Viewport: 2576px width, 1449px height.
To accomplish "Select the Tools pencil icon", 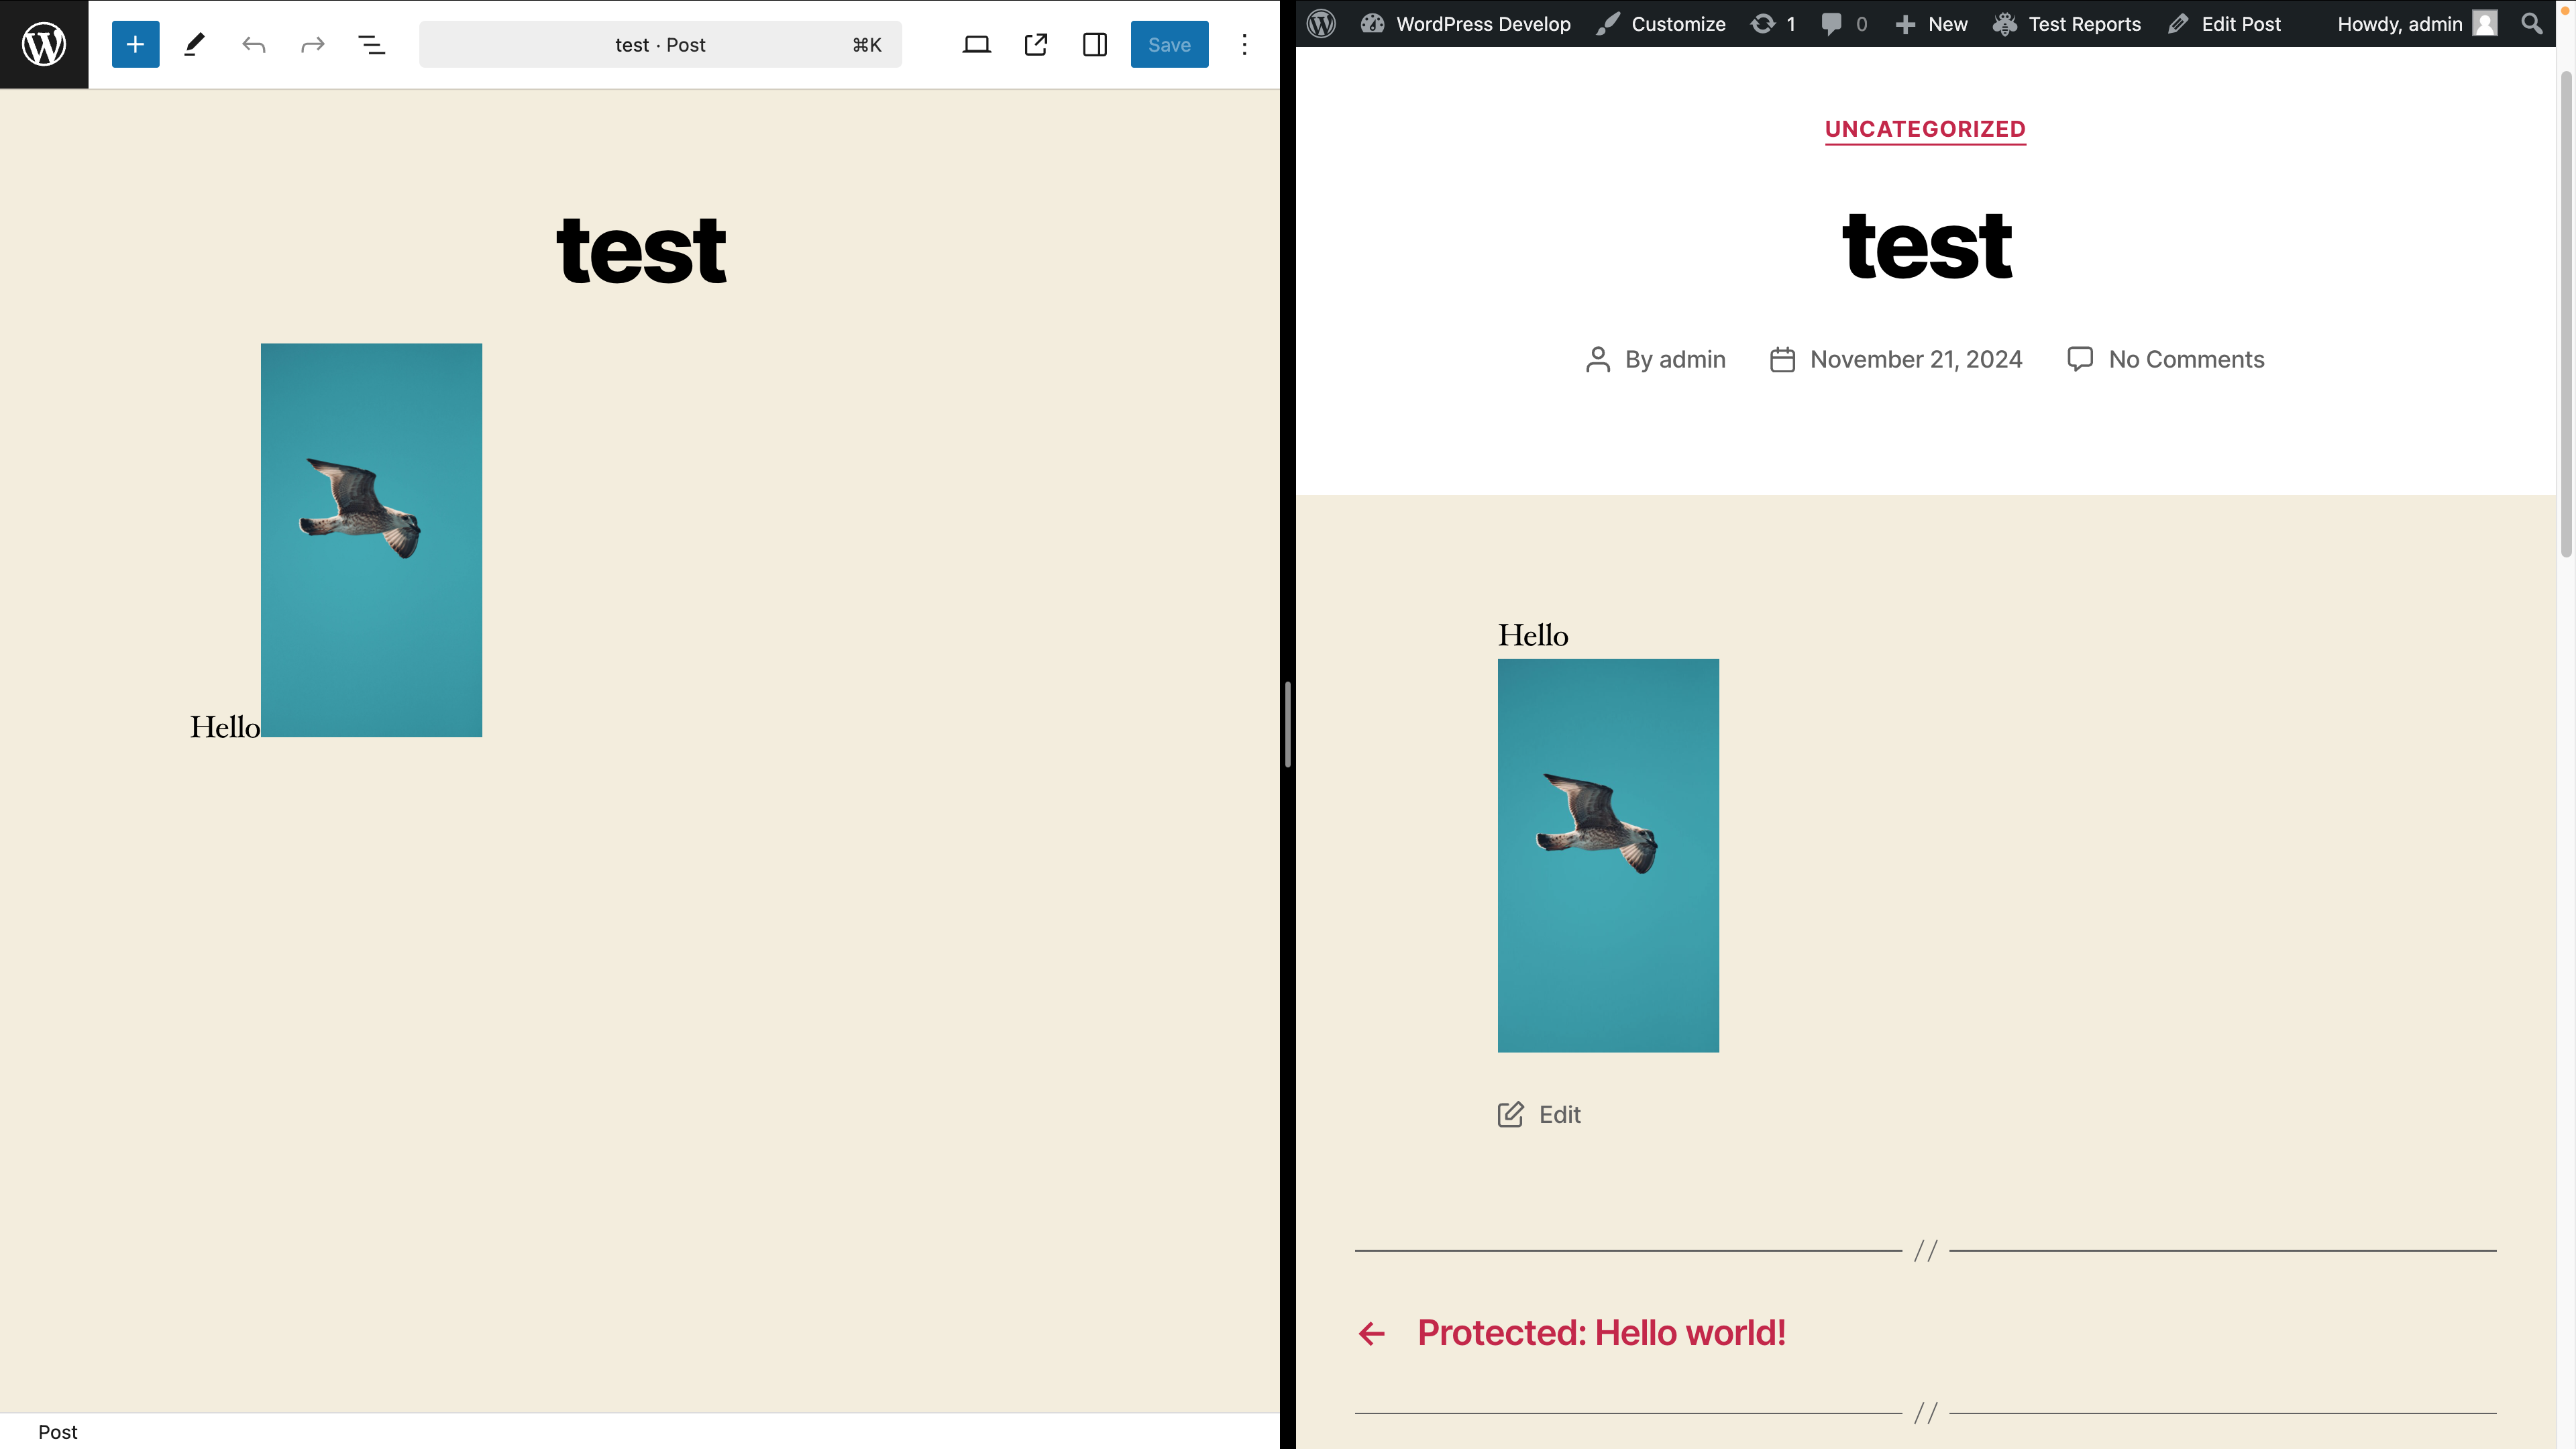I will point(195,44).
